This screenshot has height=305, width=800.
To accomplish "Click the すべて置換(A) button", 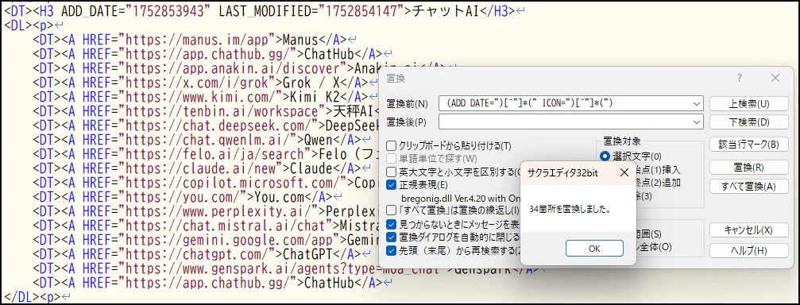I will [749, 186].
